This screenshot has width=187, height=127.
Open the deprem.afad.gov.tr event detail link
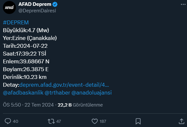tap(64, 85)
